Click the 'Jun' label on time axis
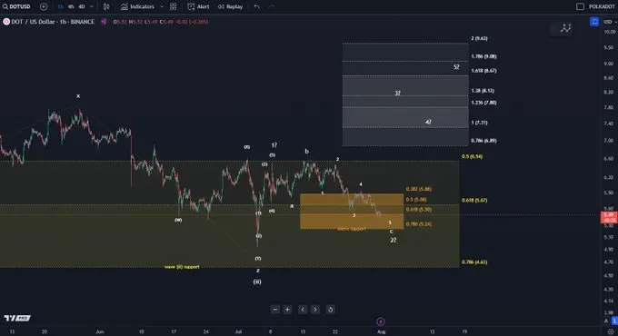The height and width of the screenshot is (336, 618). coord(100,331)
